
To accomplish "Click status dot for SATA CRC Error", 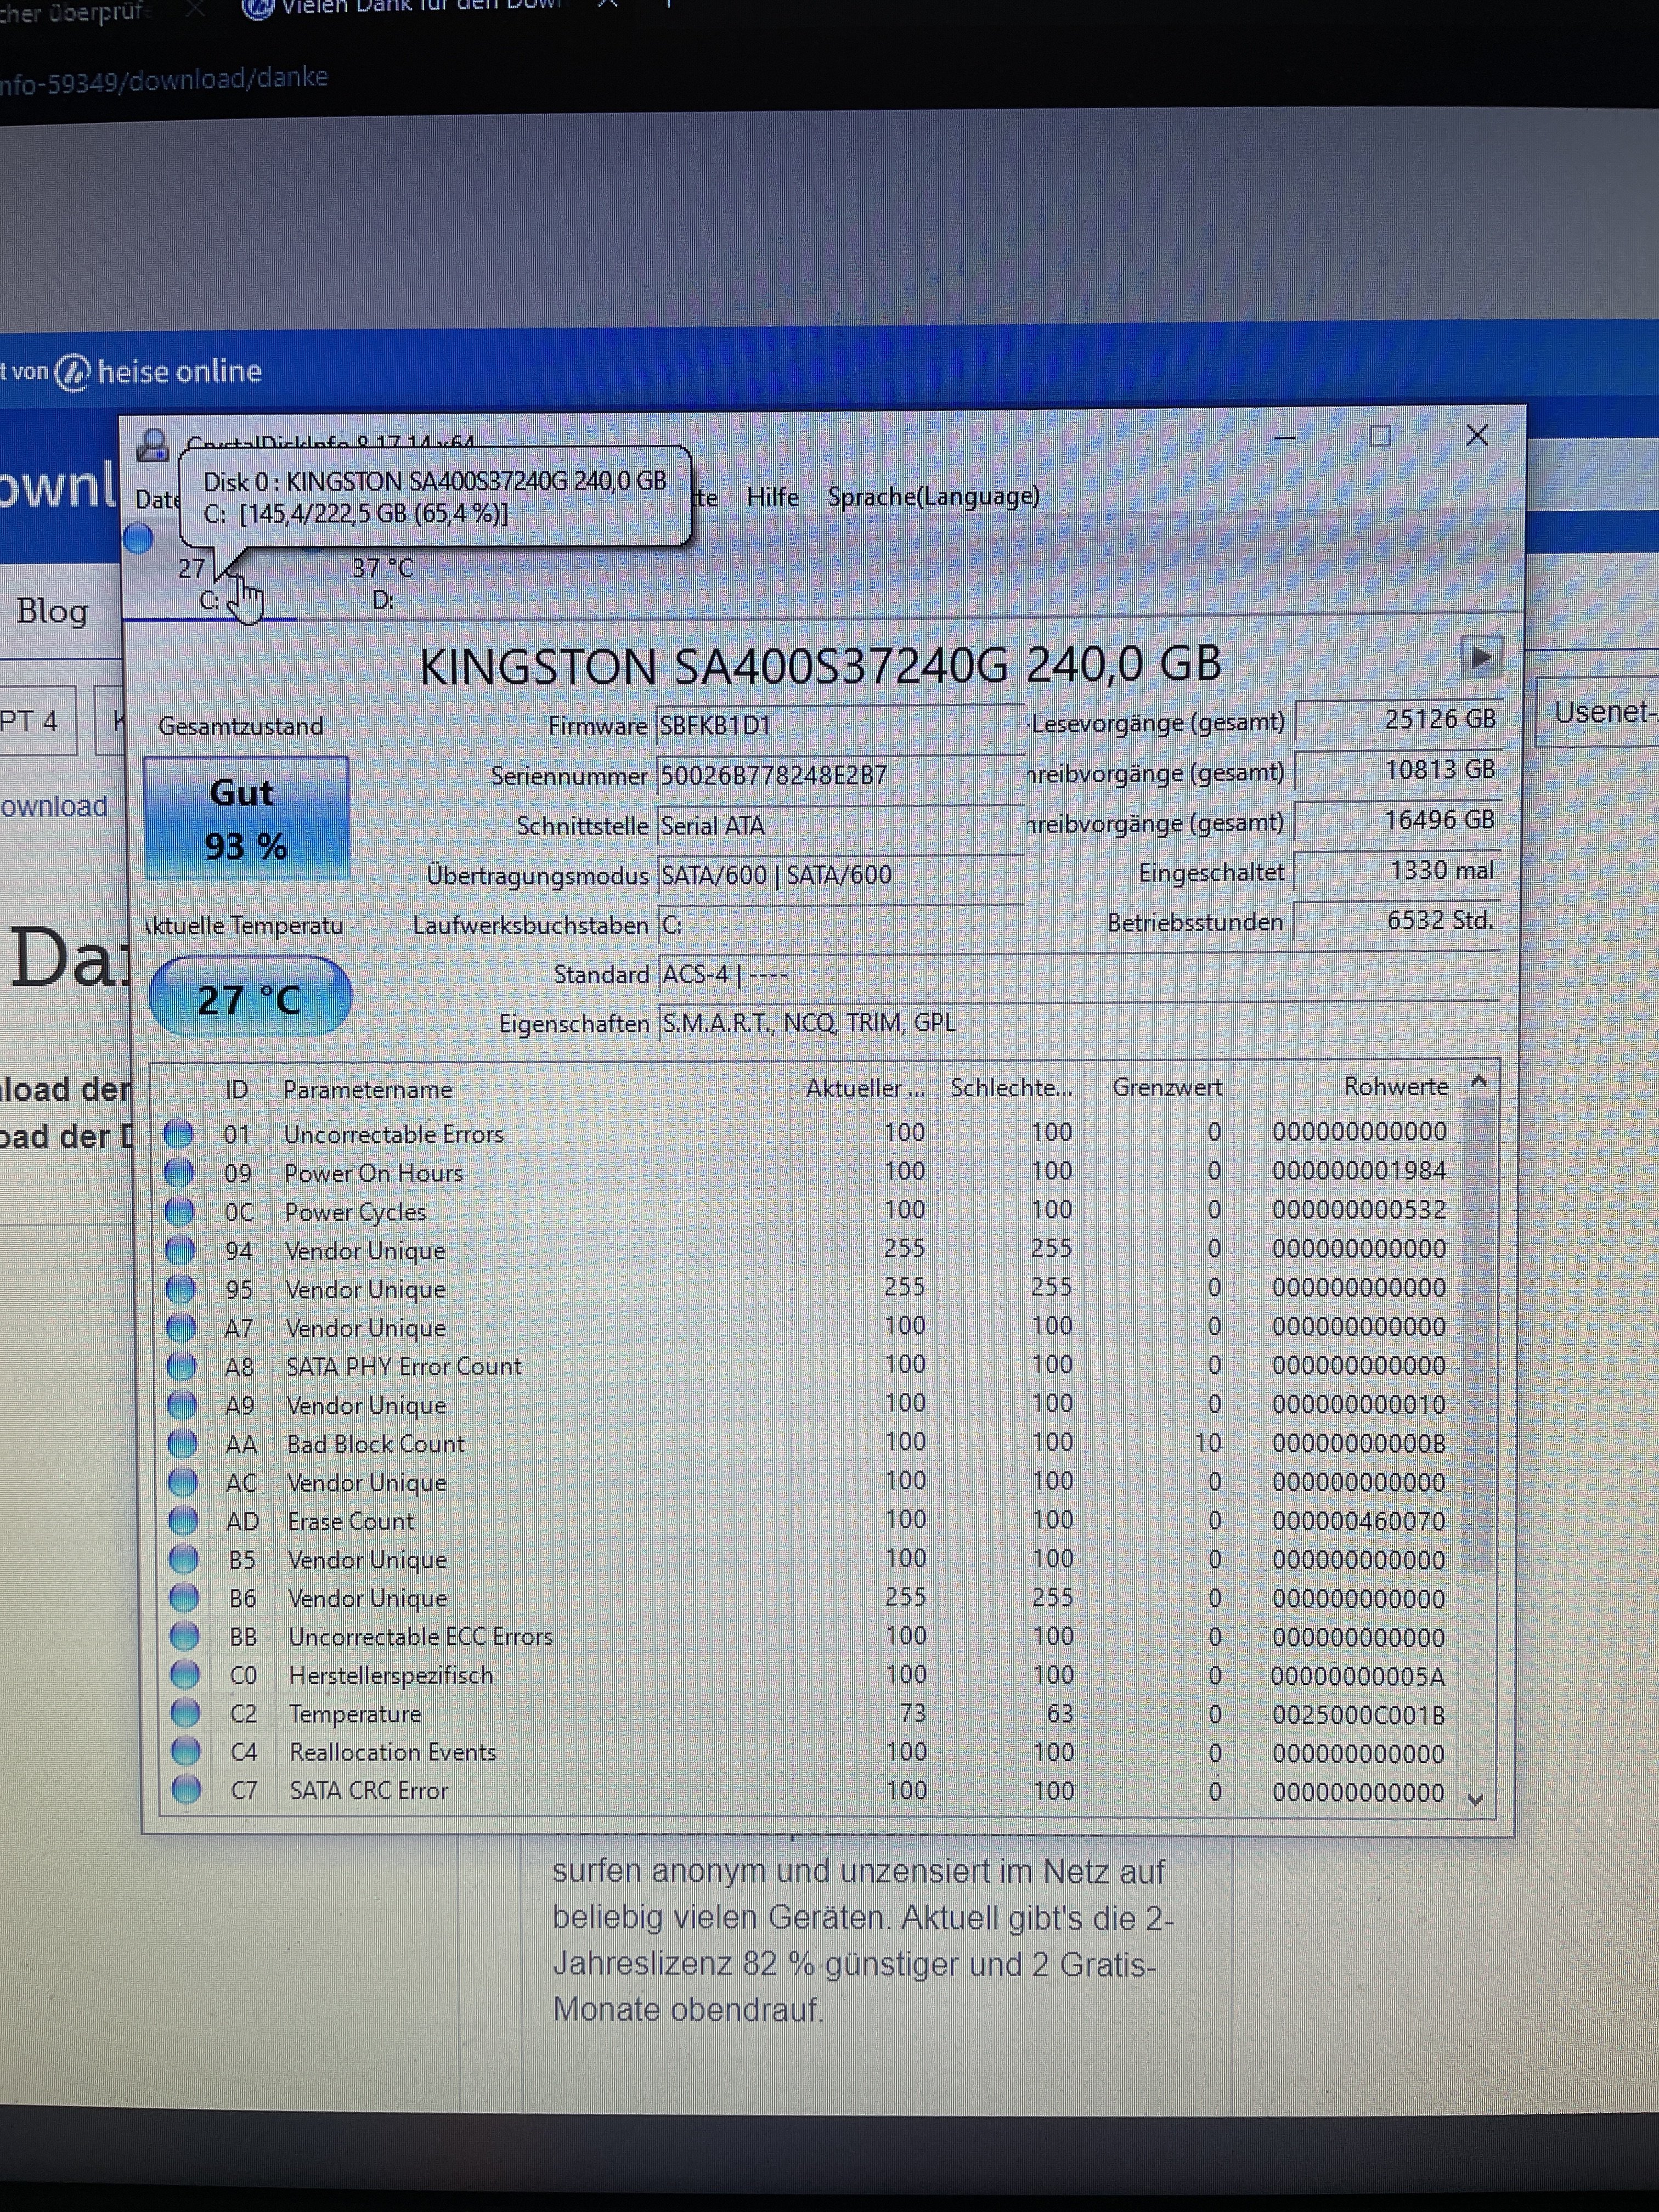I will pos(186,1789).
